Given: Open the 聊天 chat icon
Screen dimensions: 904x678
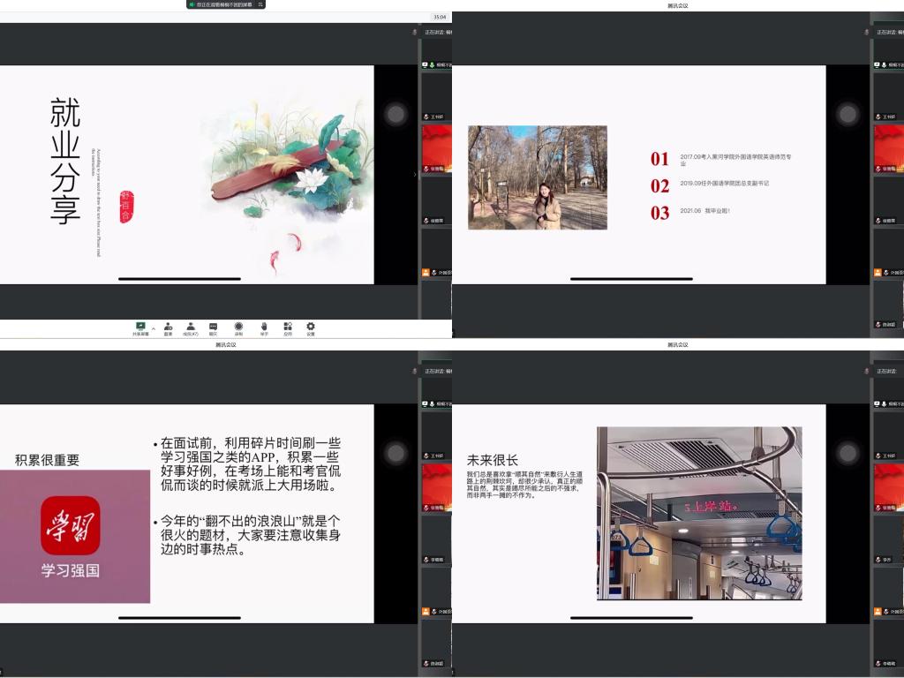Looking at the screenshot, I should [x=214, y=326].
